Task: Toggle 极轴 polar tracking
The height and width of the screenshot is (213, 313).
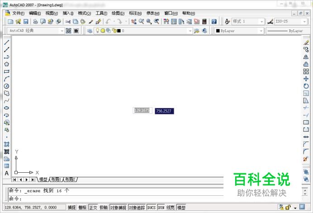Action: pyautogui.click(x=104, y=208)
